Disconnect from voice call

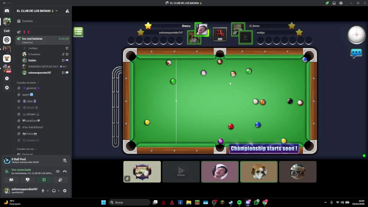pyautogui.click(x=65, y=171)
